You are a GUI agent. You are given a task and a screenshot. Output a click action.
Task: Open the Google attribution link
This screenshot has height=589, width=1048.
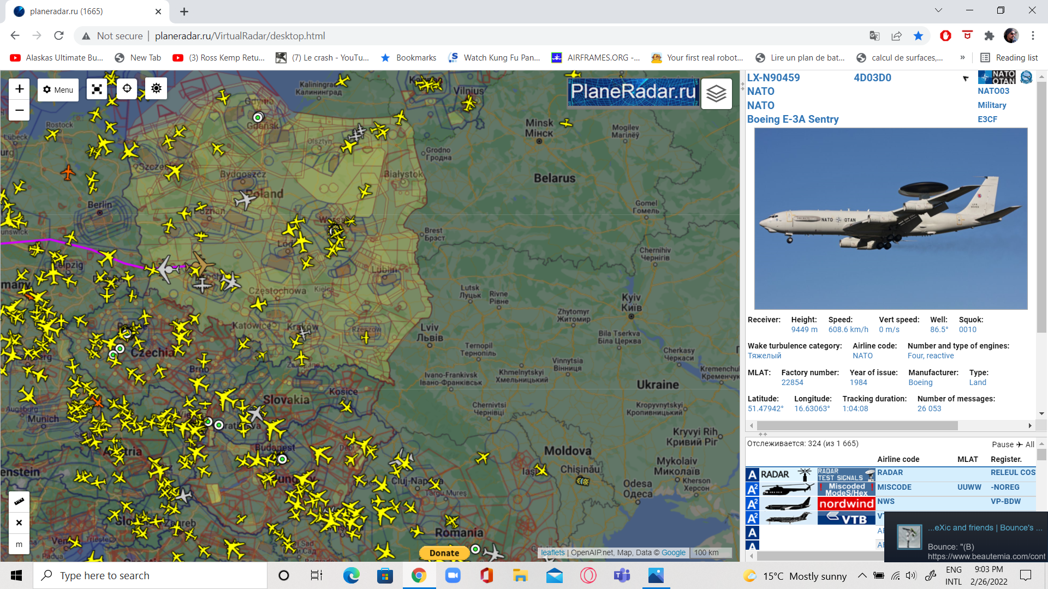pos(673,552)
